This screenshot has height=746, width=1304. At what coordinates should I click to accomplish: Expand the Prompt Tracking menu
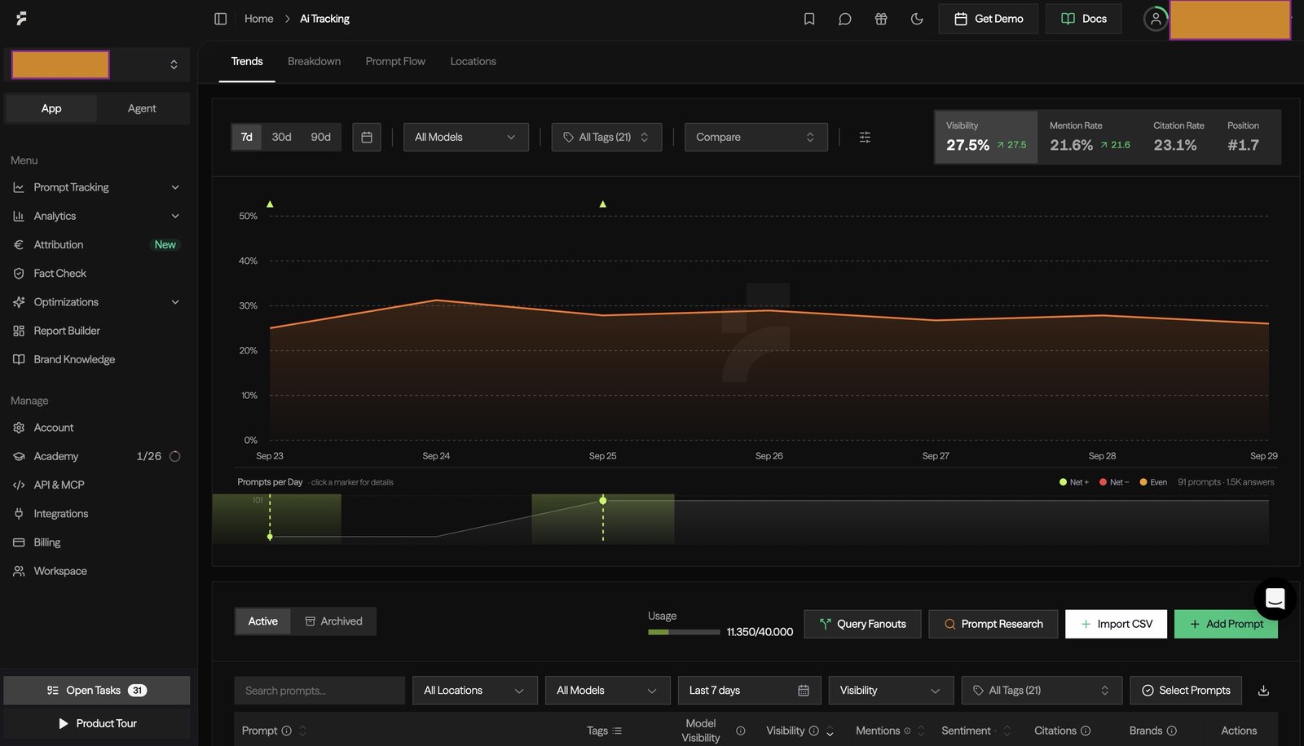tap(96, 187)
